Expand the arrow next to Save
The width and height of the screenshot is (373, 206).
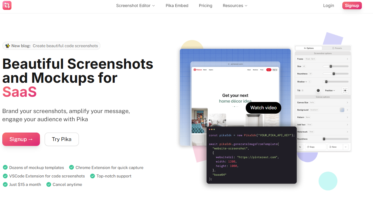click(346, 147)
